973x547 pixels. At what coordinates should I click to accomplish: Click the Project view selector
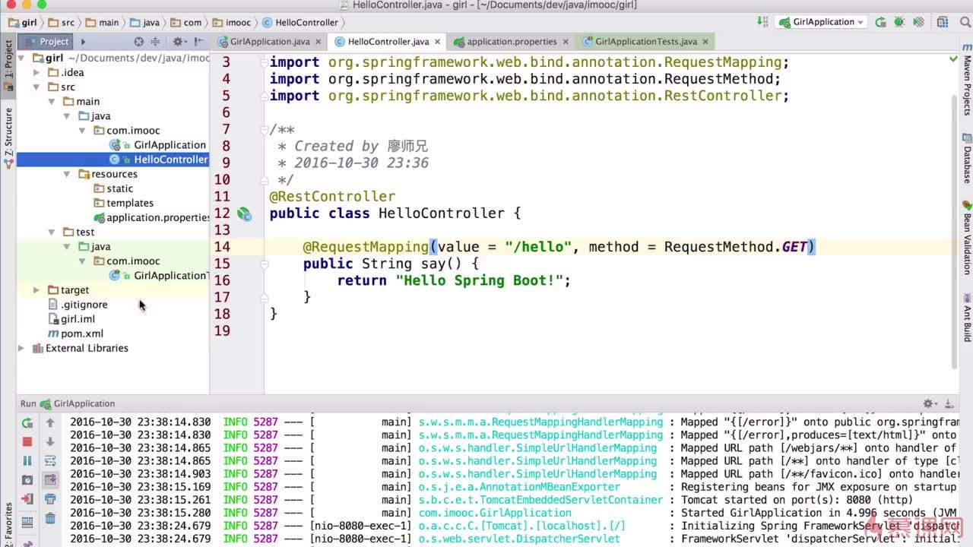[47, 42]
